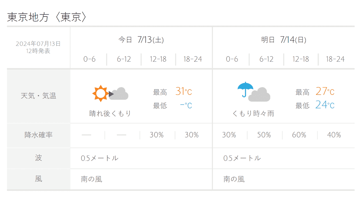Image resolution: width=359 pixels, height=202 pixels.
Task: Click today's wave height 0.5メートル
Action: [x=100, y=158]
